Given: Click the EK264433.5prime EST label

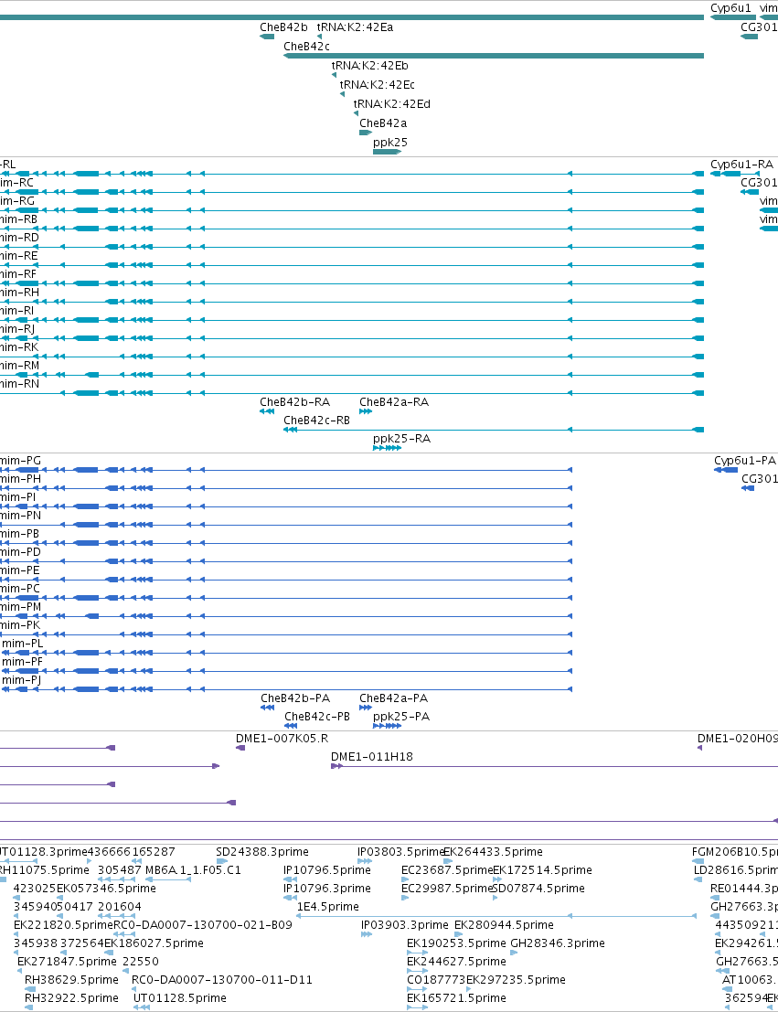Looking at the screenshot, I should [x=494, y=852].
